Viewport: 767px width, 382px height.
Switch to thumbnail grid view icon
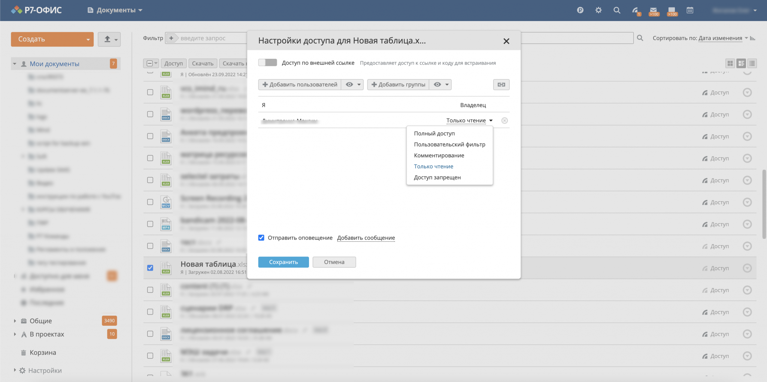point(730,64)
